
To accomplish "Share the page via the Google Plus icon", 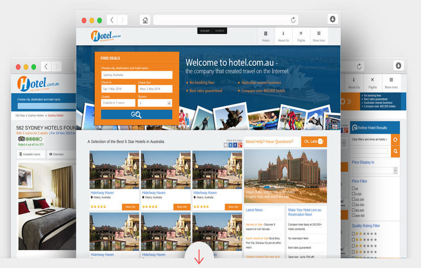I will click(240, 145).
